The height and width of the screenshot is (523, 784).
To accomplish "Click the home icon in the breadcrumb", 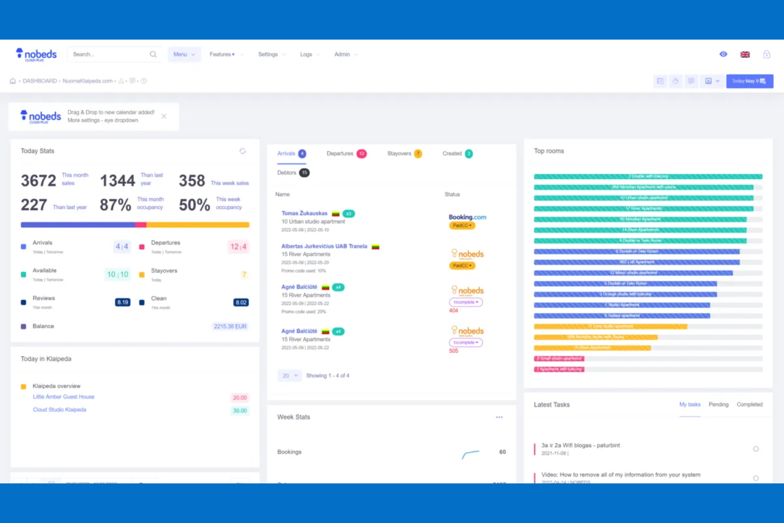I will pyautogui.click(x=12, y=81).
